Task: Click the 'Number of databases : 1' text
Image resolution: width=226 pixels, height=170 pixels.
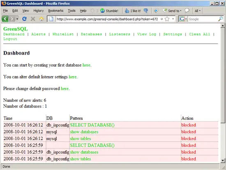Action: [x=25, y=106]
